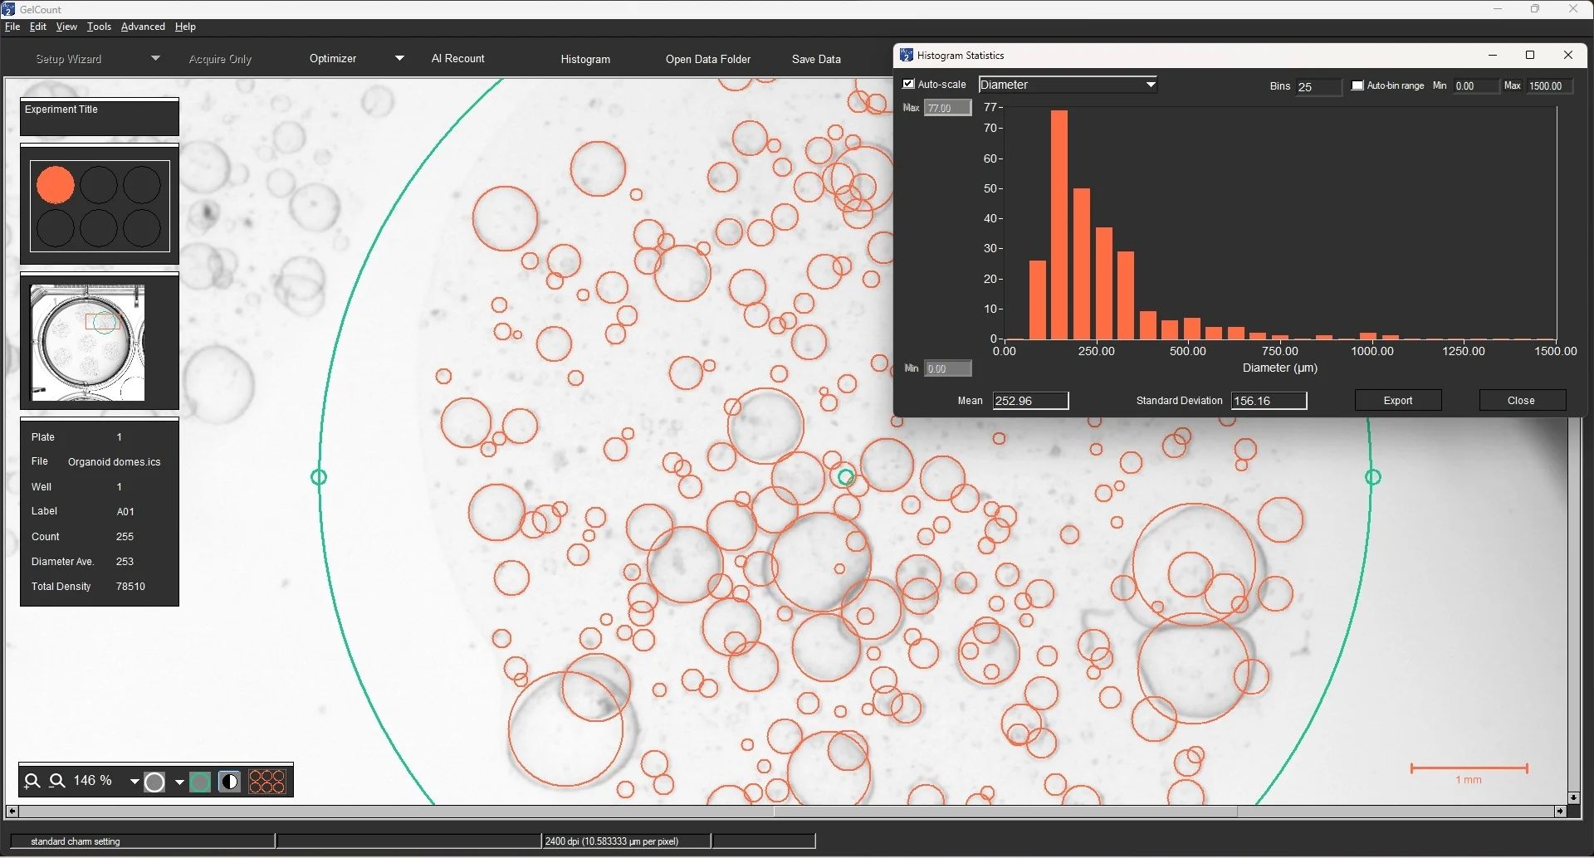The image size is (1594, 858).
Task: Enable the Auto-bin range checkbox
Action: coord(1357,85)
